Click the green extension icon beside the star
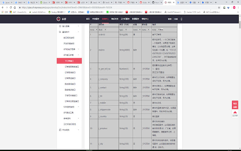Screen dimensions: 241x151 (224, 8)
